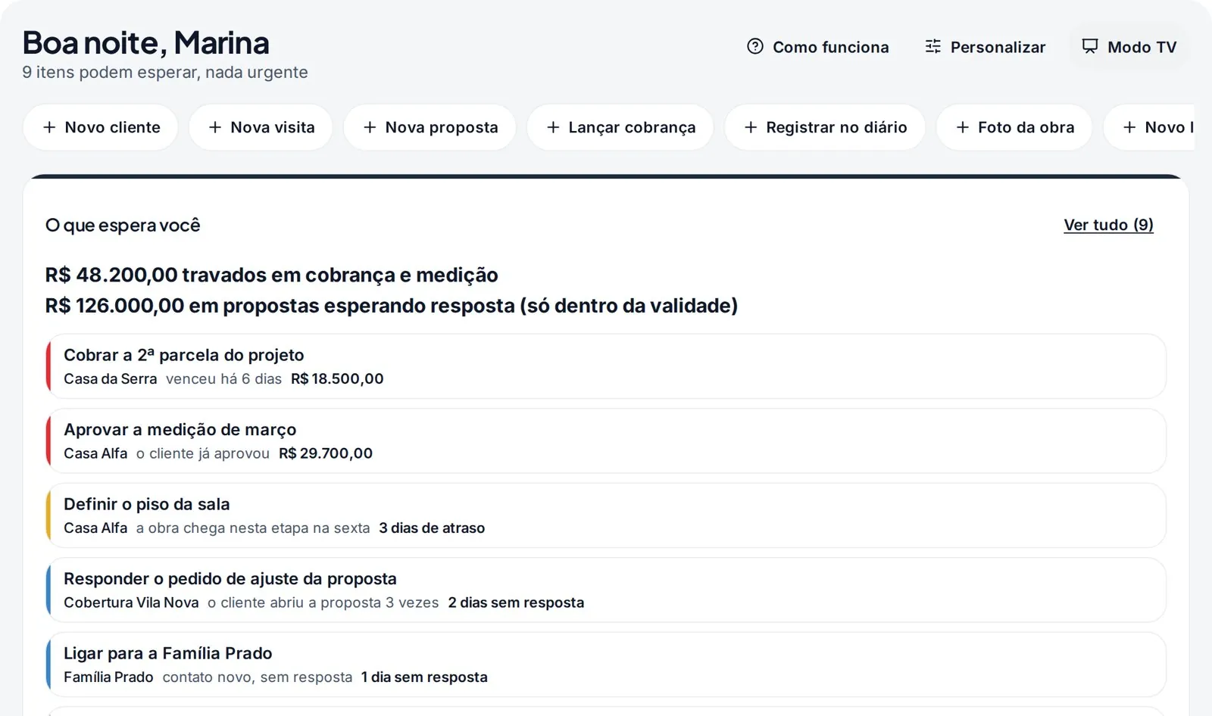Click the cut-off Novo button after Foto da obra
Screen dimensions: 1212x716
[x=1149, y=127]
